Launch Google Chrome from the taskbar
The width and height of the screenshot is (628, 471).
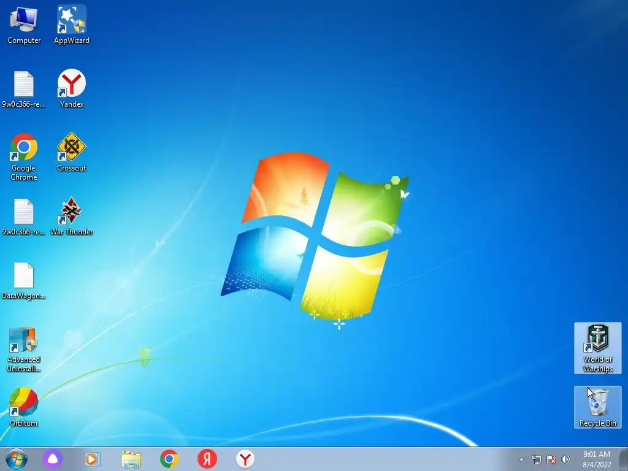[169, 459]
